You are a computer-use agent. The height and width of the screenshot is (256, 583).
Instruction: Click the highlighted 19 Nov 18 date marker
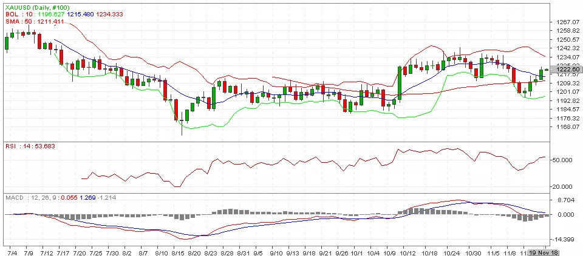[x=544, y=251]
